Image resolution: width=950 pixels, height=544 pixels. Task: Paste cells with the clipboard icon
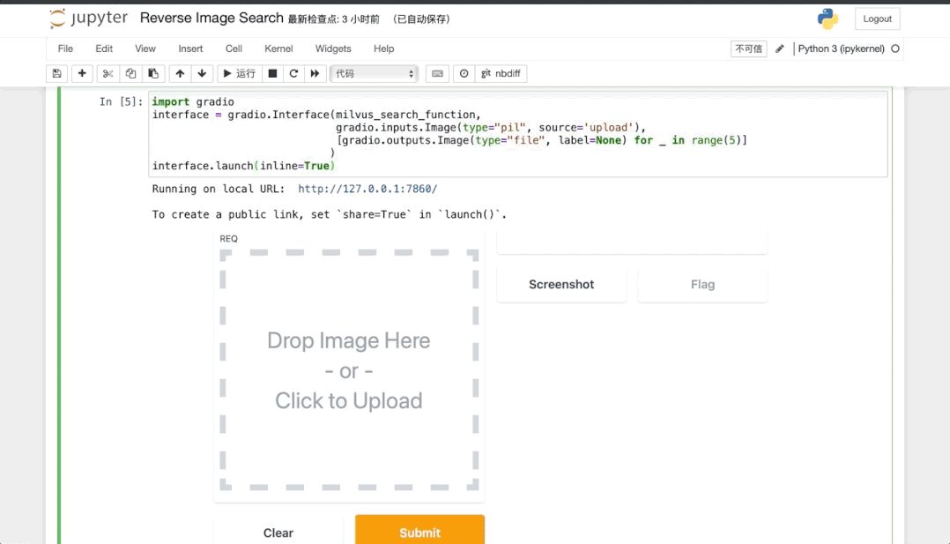(x=153, y=74)
